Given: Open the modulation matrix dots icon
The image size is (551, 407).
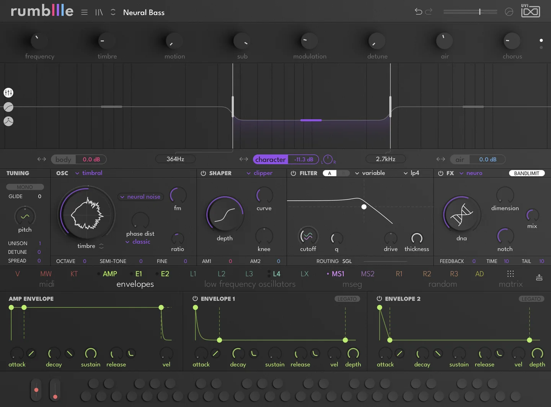Looking at the screenshot, I should pyautogui.click(x=510, y=274).
